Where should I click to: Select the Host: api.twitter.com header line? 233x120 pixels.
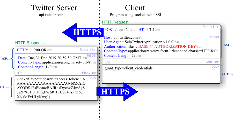pos(123,37)
